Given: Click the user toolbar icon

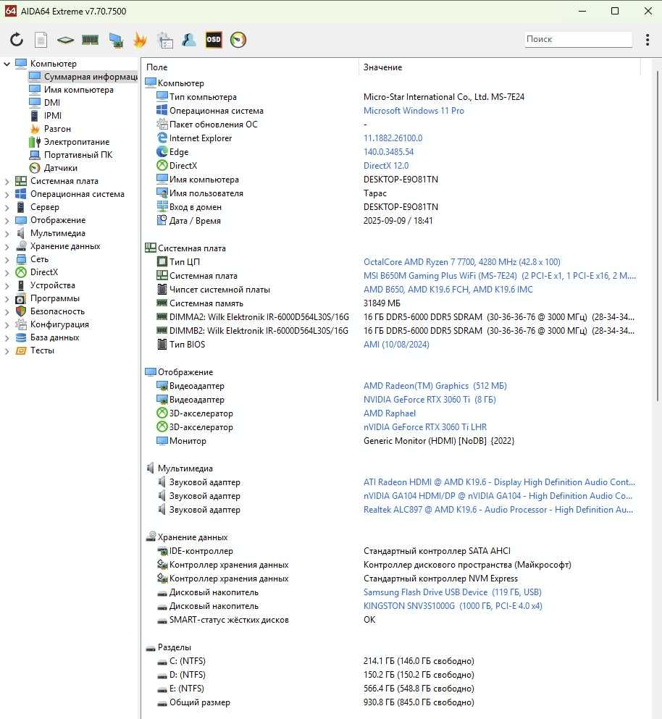Looking at the screenshot, I should coord(188,40).
